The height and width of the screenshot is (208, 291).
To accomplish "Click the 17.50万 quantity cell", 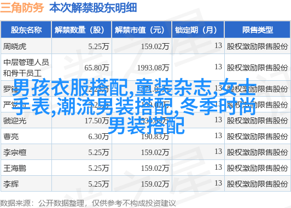I will click(x=97, y=121).
